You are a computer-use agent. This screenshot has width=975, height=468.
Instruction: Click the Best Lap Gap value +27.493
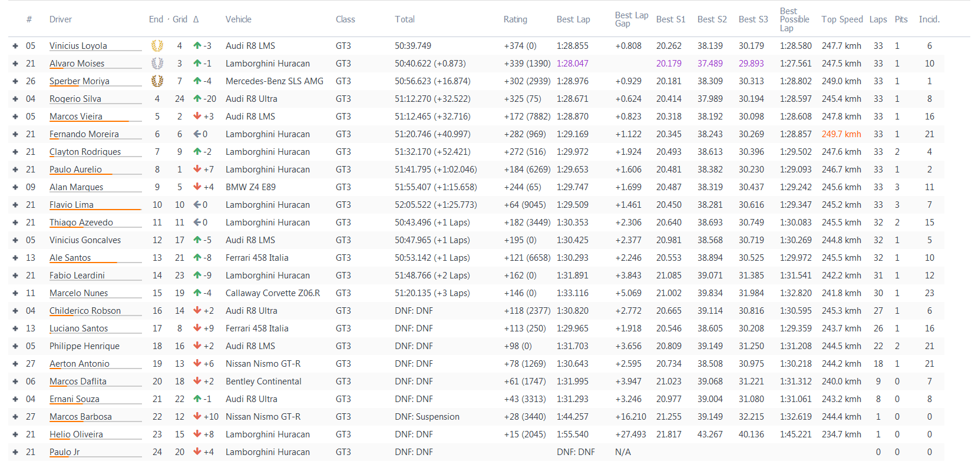(x=630, y=434)
